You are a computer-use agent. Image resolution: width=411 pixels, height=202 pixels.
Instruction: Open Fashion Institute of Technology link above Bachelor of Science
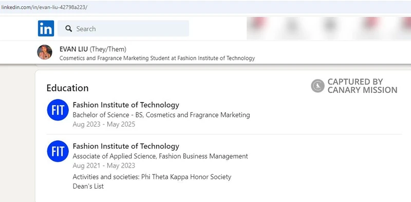click(x=126, y=105)
